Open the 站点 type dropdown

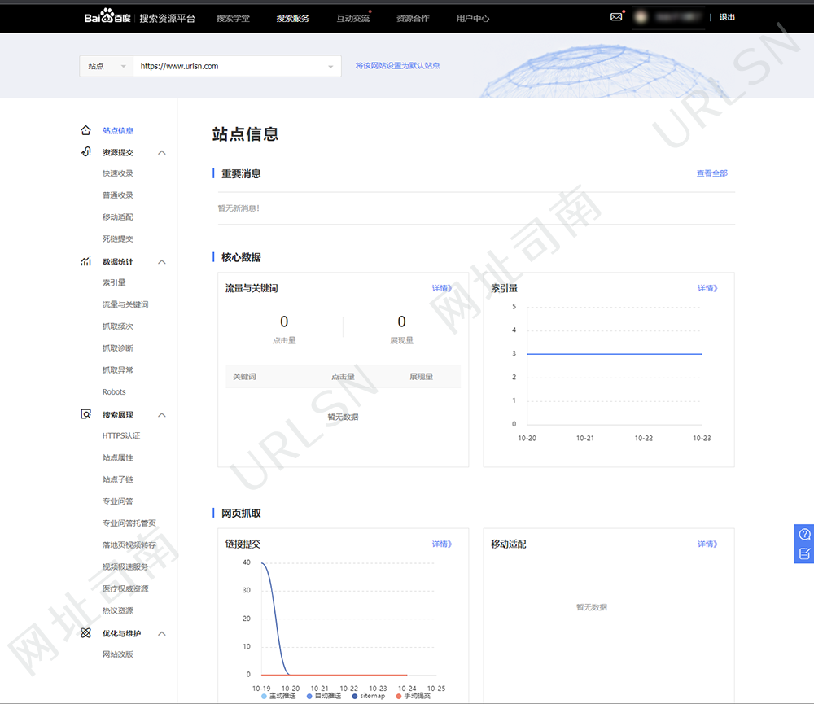(x=106, y=66)
